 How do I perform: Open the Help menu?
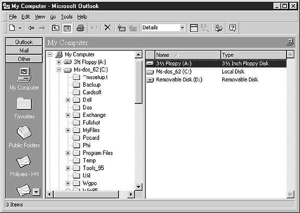tap(82, 17)
